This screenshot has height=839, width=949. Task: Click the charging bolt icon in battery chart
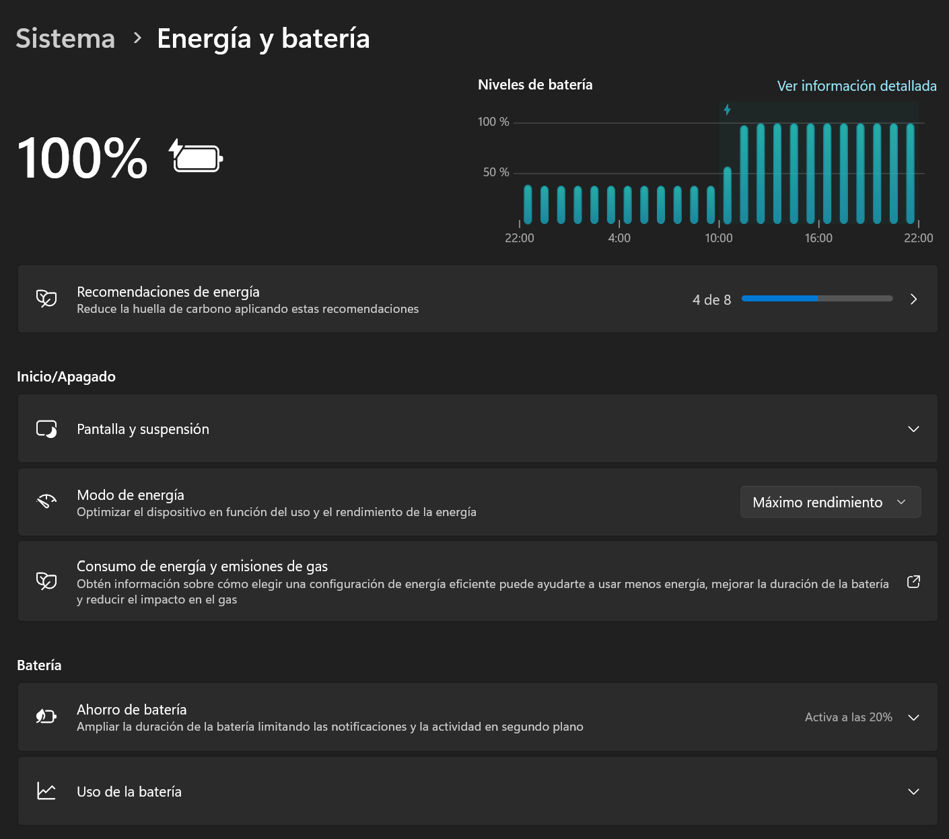(x=727, y=110)
